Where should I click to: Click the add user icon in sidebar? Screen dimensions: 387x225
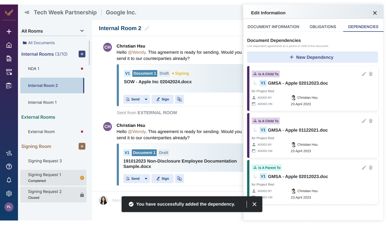pos(9,153)
